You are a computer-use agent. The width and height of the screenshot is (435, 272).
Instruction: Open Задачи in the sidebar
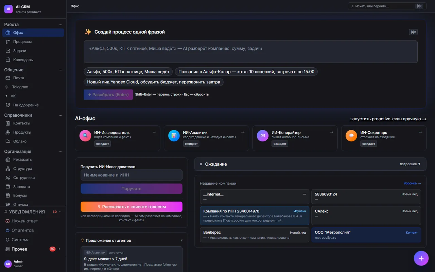tap(33, 51)
